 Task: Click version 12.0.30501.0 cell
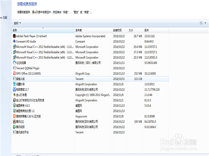[x=151, y=58]
